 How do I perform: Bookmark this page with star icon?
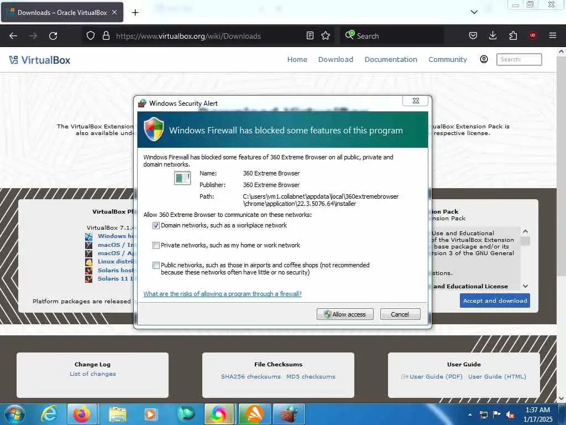pos(326,36)
